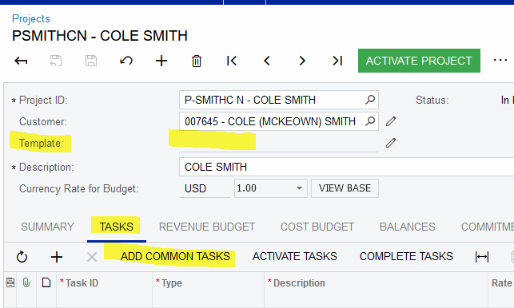Click the Save disk toolbar icon
Viewport: 514px width, 308px height.
click(91, 61)
